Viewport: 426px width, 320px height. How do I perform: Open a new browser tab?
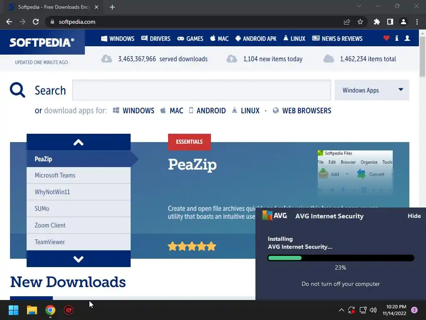[x=112, y=7]
